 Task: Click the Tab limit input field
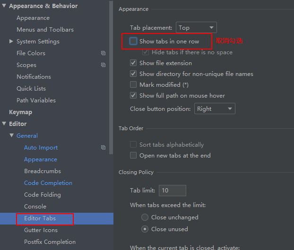point(172,191)
